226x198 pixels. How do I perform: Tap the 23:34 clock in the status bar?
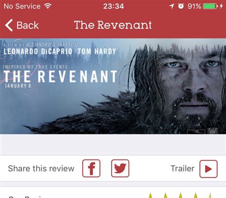(113, 6)
